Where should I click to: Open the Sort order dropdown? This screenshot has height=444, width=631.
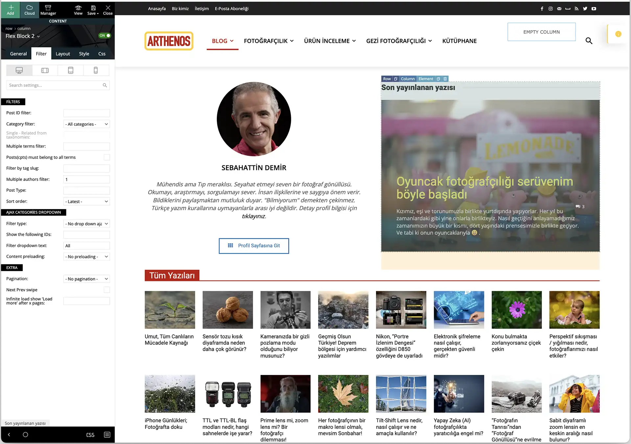coord(87,202)
